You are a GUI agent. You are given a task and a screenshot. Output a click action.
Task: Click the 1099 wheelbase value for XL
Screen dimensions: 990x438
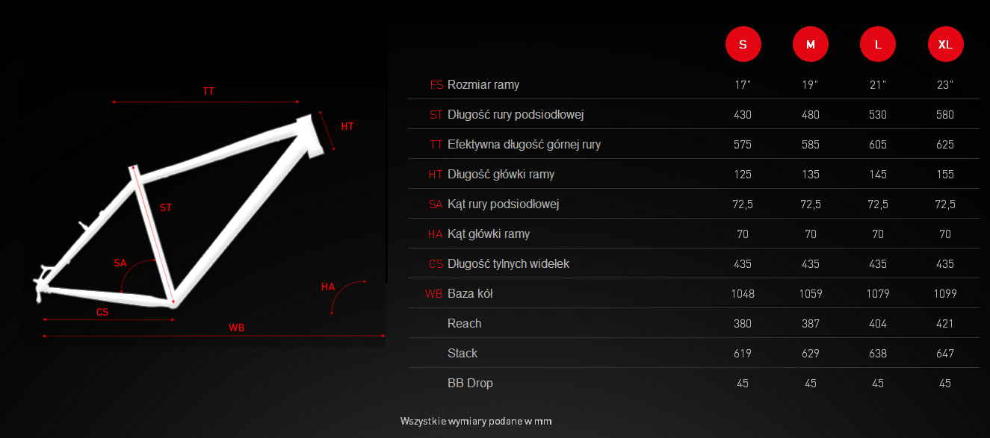tap(945, 294)
